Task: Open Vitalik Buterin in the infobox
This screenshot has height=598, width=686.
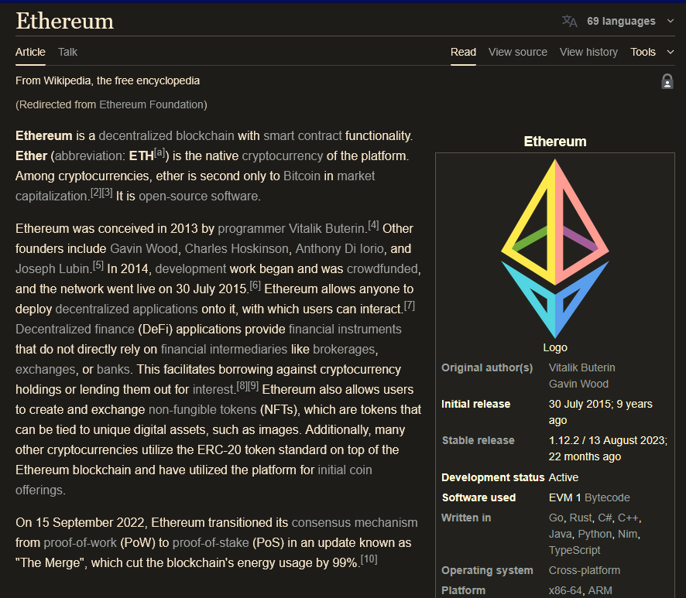Action: [x=582, y=367]
